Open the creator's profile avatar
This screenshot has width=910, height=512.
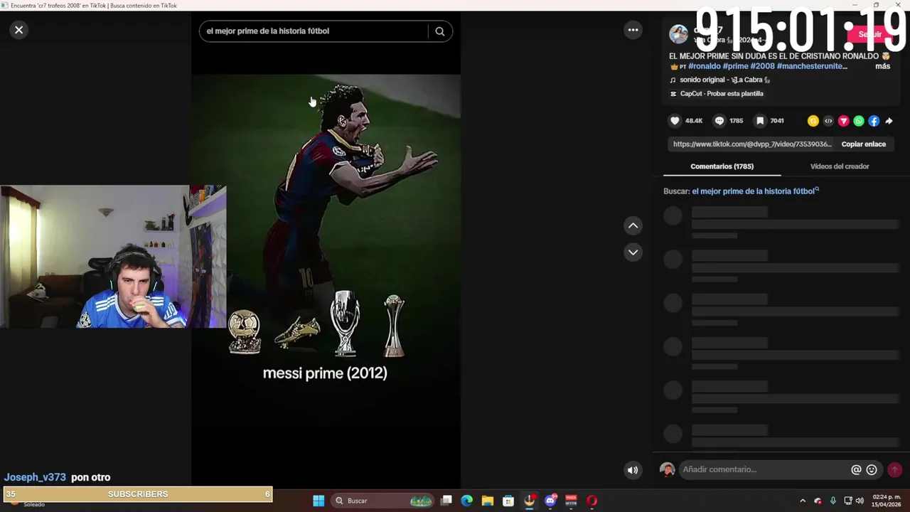(x=679, y=33)
